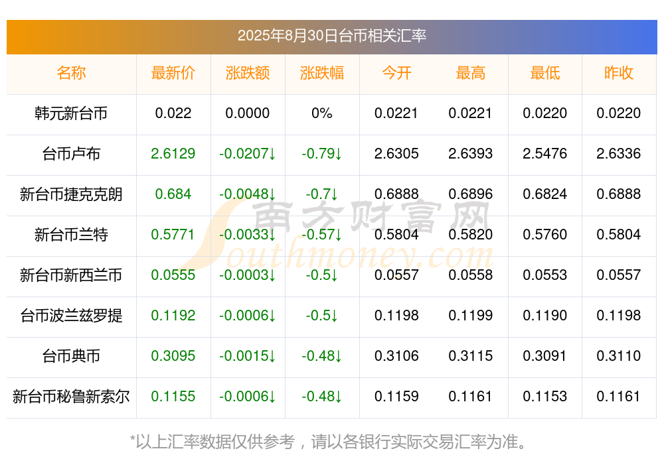Click the 涨跌额 column header
664x463 pixels.
tap(248, 73)
